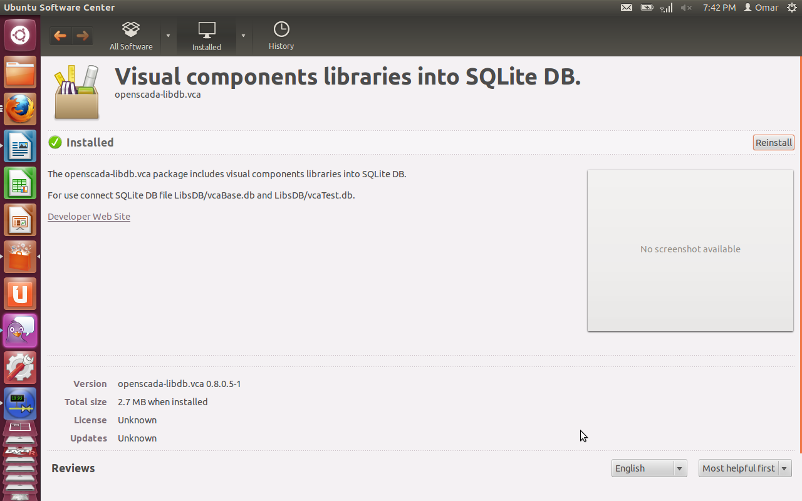Open the History view

(x=281, y=36)
